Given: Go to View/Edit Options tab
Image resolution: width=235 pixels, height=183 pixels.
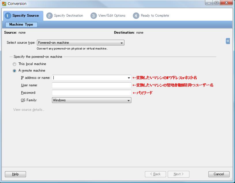Looking at the screenshot, I should [x=108, y=16].
